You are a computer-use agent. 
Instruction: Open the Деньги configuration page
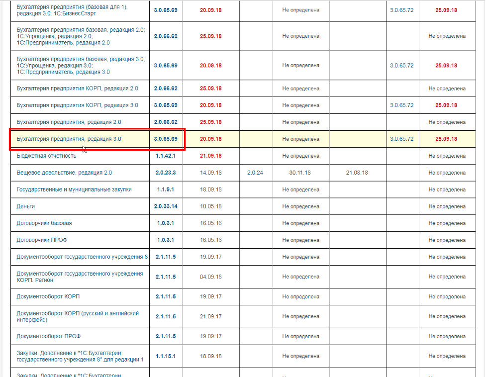24,206
